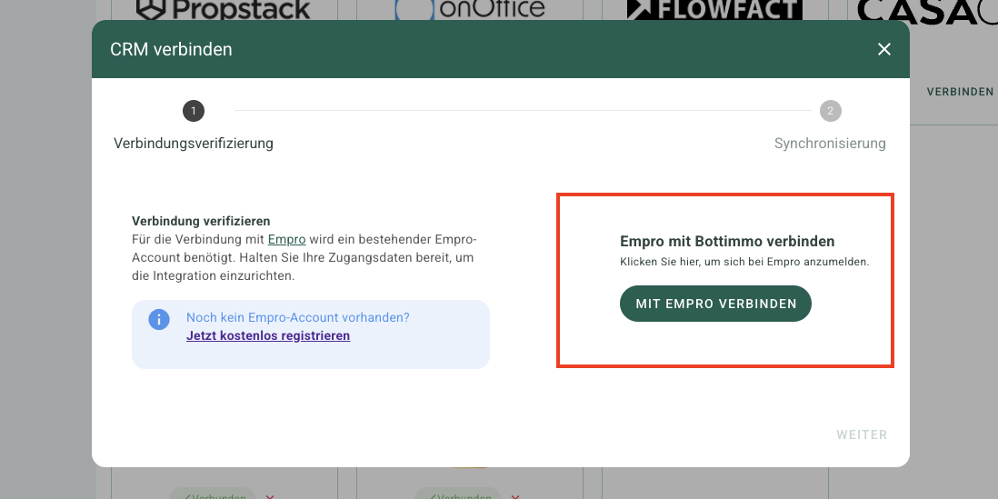
Task: Select step 1 circle Verbindungsverifizierung
Action: (194, 112)
